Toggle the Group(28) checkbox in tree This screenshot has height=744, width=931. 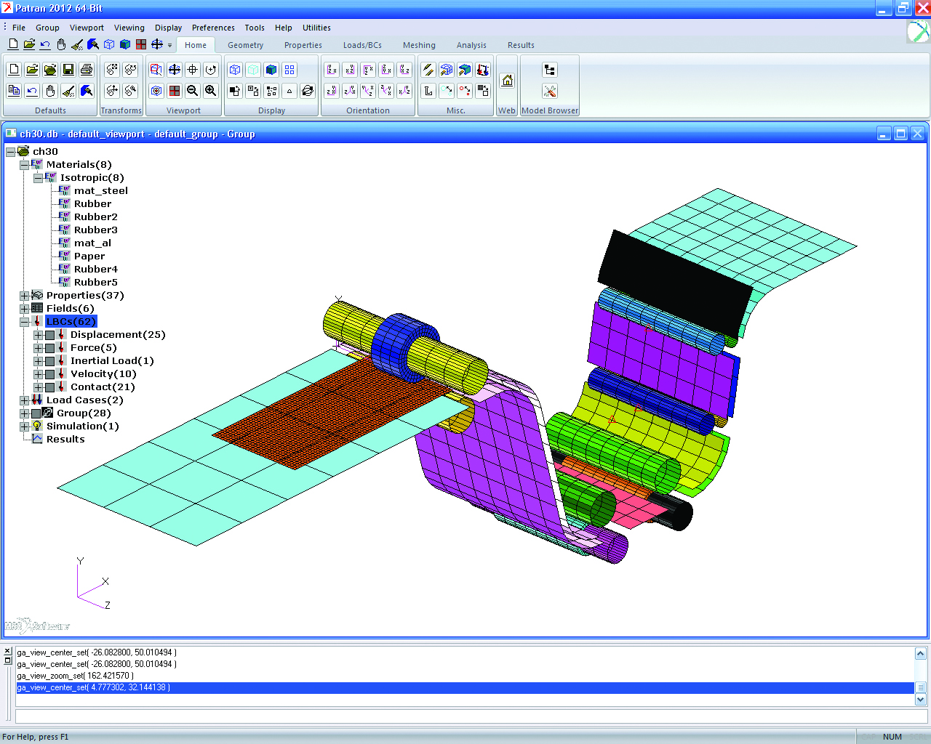coord(36,413)
